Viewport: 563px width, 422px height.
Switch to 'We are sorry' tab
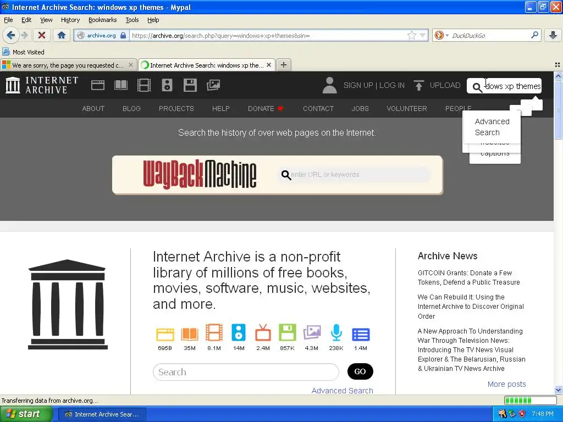coord(68,65)
